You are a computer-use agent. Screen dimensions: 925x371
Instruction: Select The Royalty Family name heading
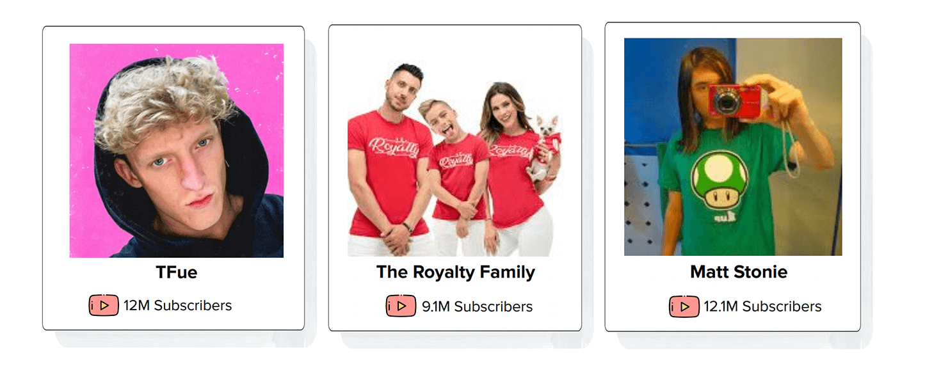click(456, 272)
